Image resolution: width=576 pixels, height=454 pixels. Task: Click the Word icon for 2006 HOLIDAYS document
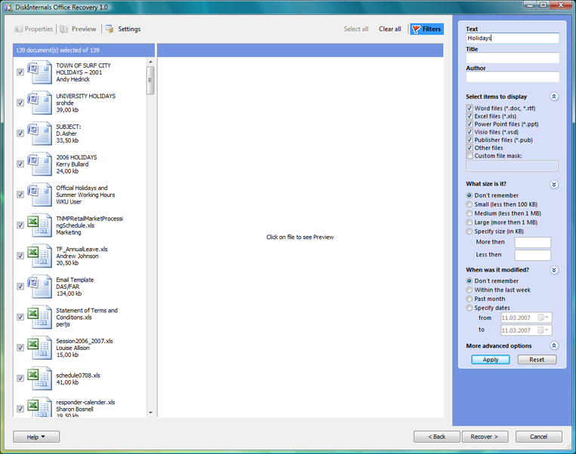tap(39, 164)
